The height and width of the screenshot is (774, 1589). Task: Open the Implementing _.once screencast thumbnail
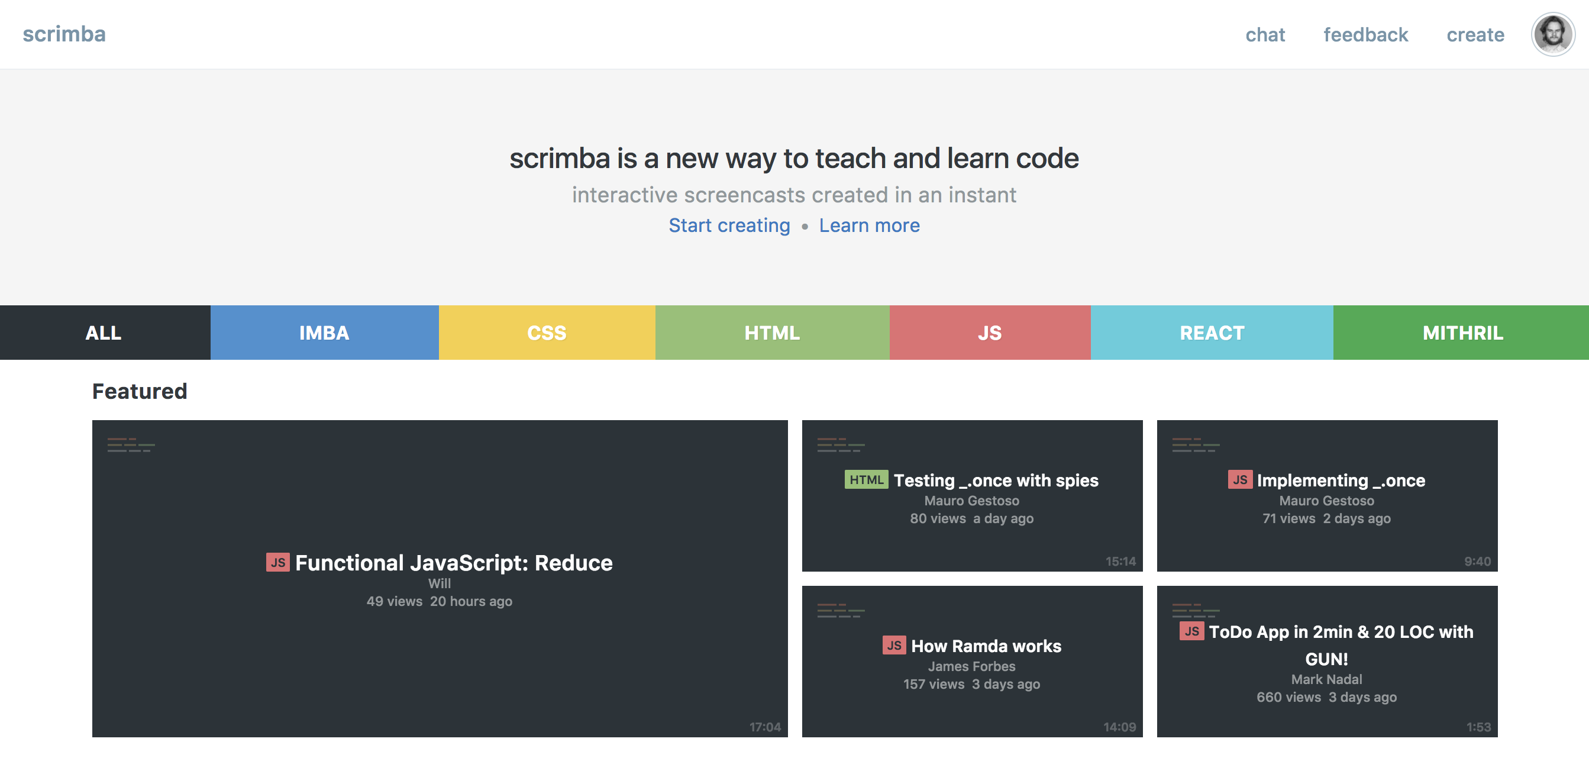pyautogui.click(x=1327, y=496)
